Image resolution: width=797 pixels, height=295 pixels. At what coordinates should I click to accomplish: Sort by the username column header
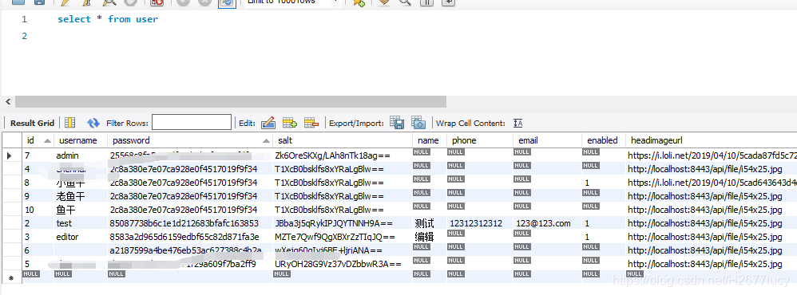coord(81,140)
